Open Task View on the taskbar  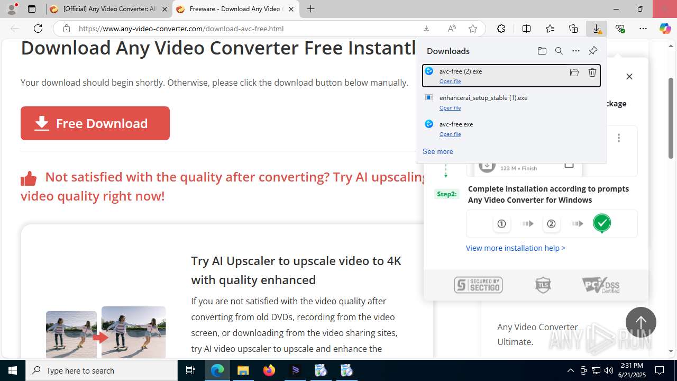point(191,370)
